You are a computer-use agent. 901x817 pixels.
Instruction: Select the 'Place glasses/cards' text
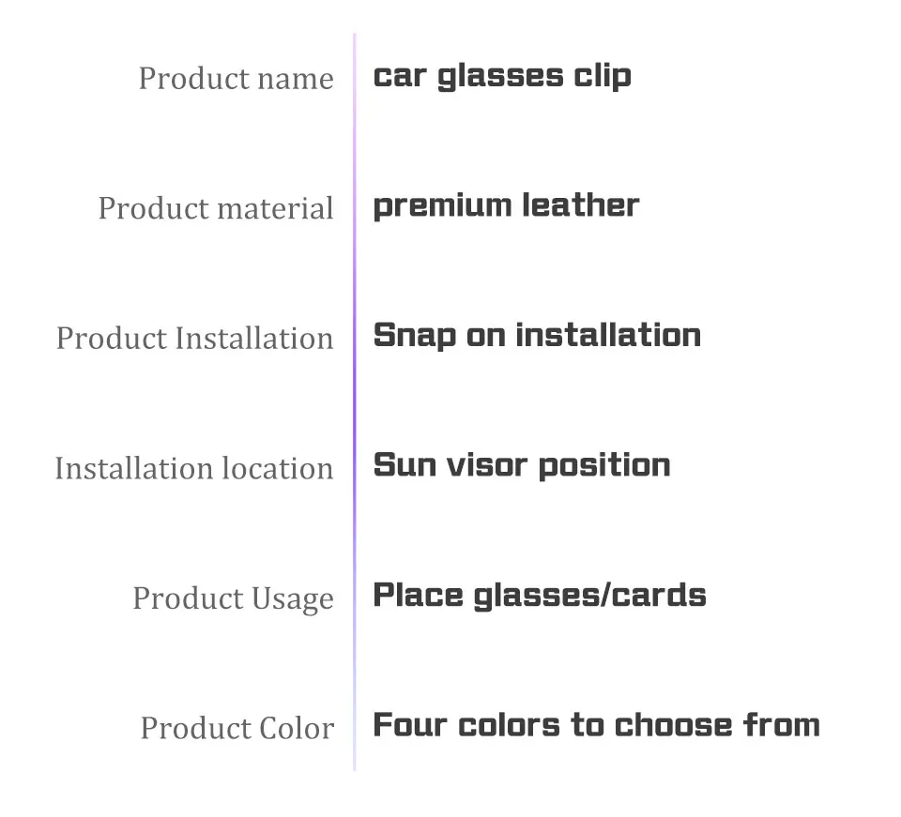(540, 596)
